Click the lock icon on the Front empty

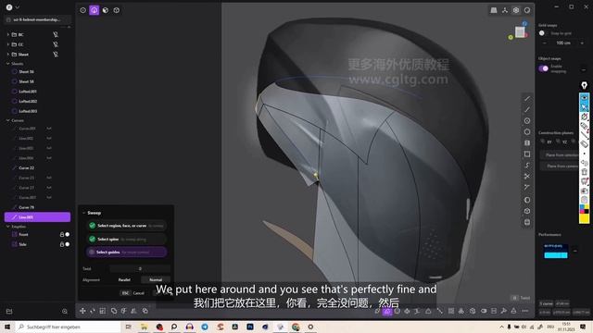click(x=62, y=234)
